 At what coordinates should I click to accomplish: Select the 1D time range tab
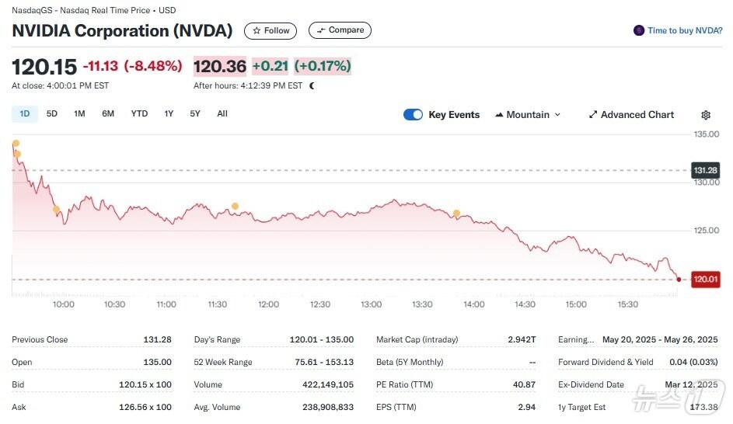coord(24,114)
